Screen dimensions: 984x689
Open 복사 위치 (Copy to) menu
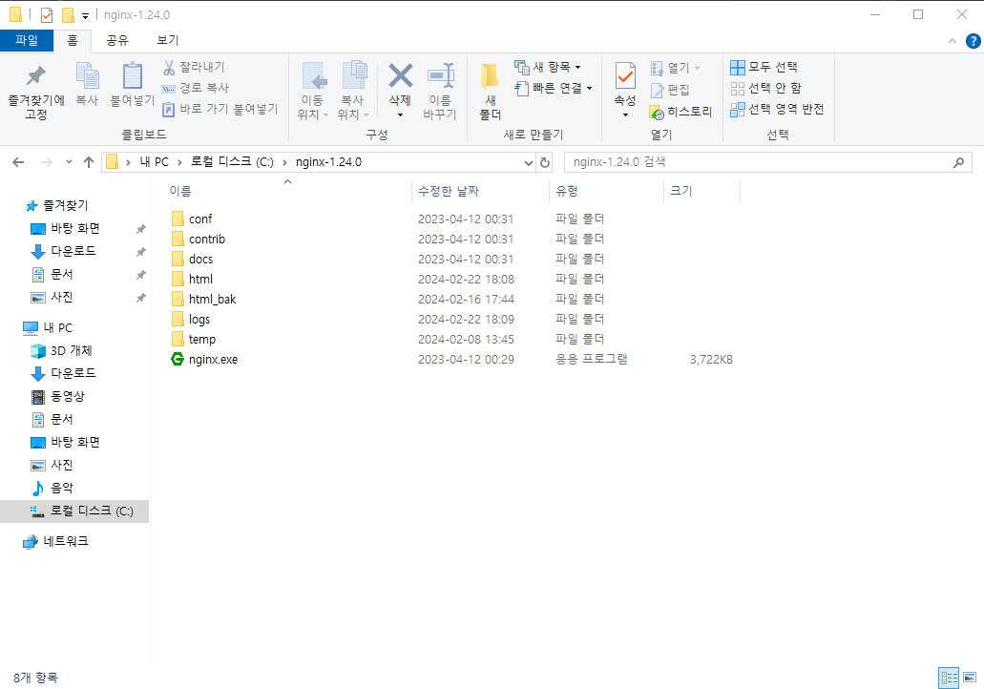click(x=353, y=92)
